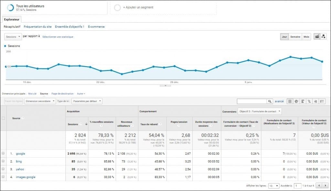The image size is (331, 191).
Task: Go to the next page of results
Action: point(326,186)
